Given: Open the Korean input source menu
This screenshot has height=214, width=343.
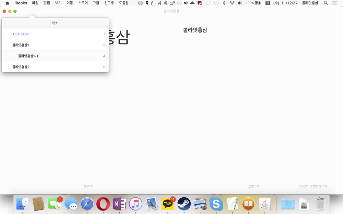Looking at the screenshot, I should (x=268, y=3).
